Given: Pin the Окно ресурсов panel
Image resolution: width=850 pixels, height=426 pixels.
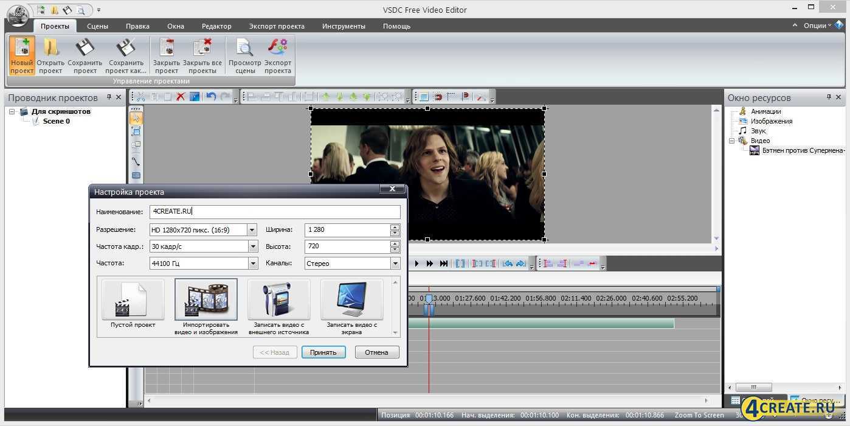Looking at the screenshot, I should click(x=829, y=97).
